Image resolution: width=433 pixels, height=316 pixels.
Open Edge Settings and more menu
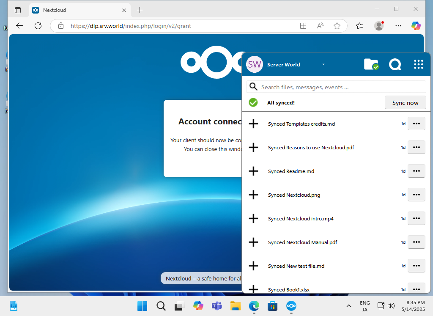tap(398, 26)
